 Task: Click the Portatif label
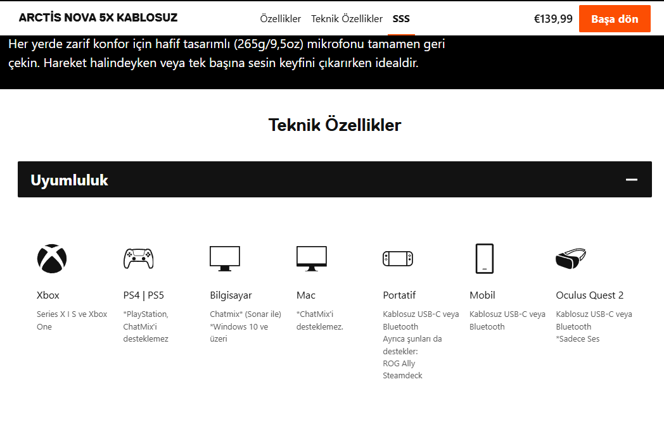399,295
